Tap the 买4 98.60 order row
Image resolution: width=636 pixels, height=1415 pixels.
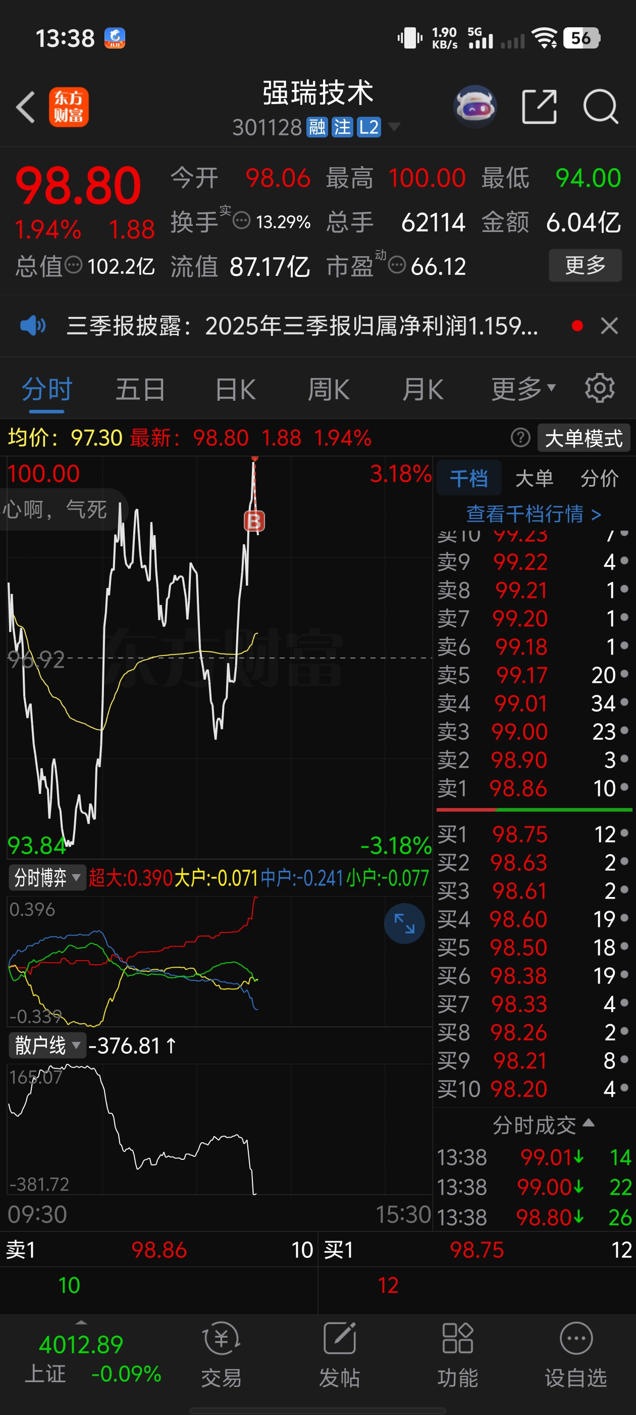point(534,919)
